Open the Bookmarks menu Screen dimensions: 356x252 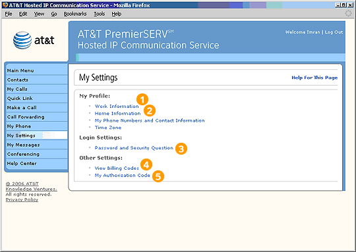click(x=75, y=14)
